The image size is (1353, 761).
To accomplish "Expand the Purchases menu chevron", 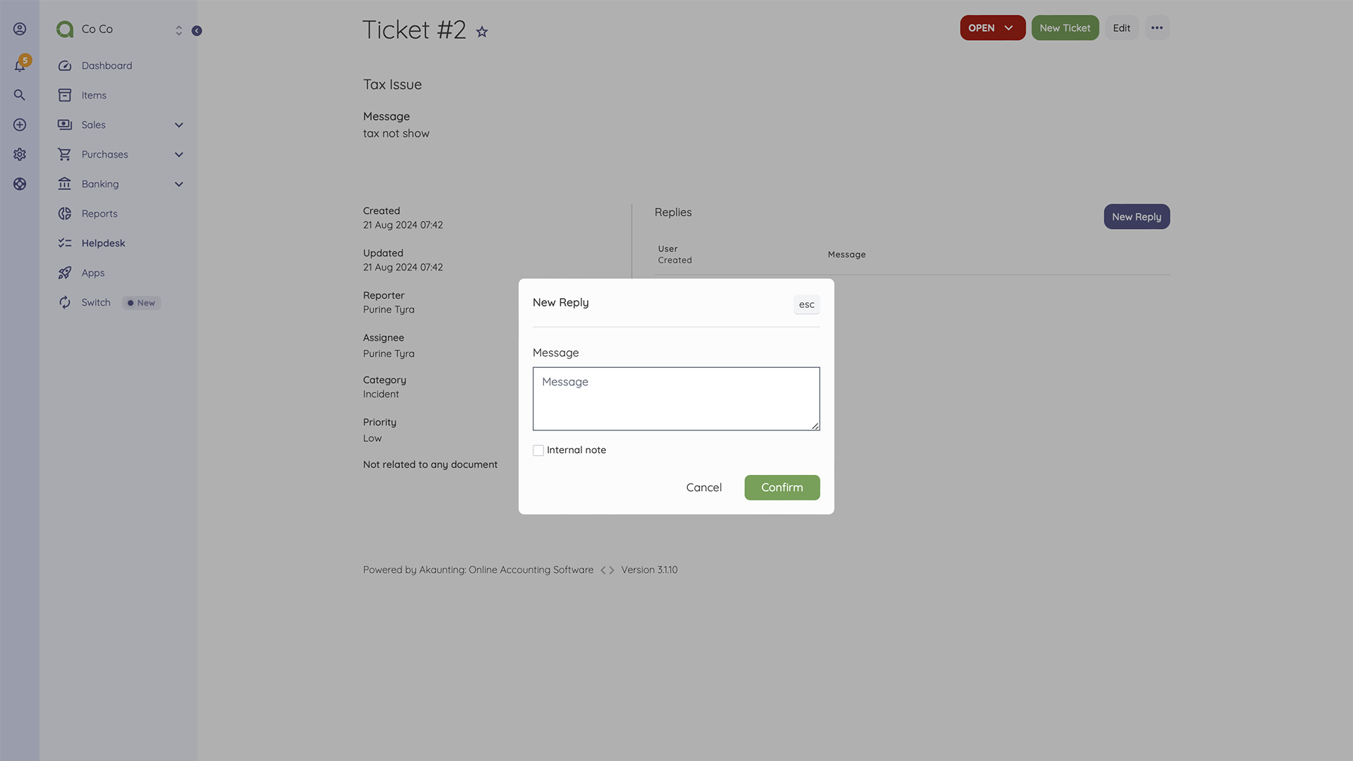I will pos(178,154).
